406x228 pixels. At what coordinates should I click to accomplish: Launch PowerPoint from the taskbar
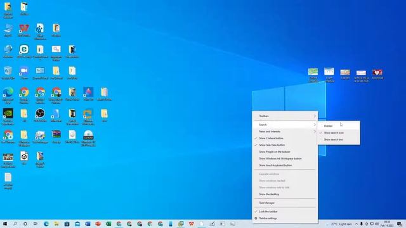click(x=98, y=224)
